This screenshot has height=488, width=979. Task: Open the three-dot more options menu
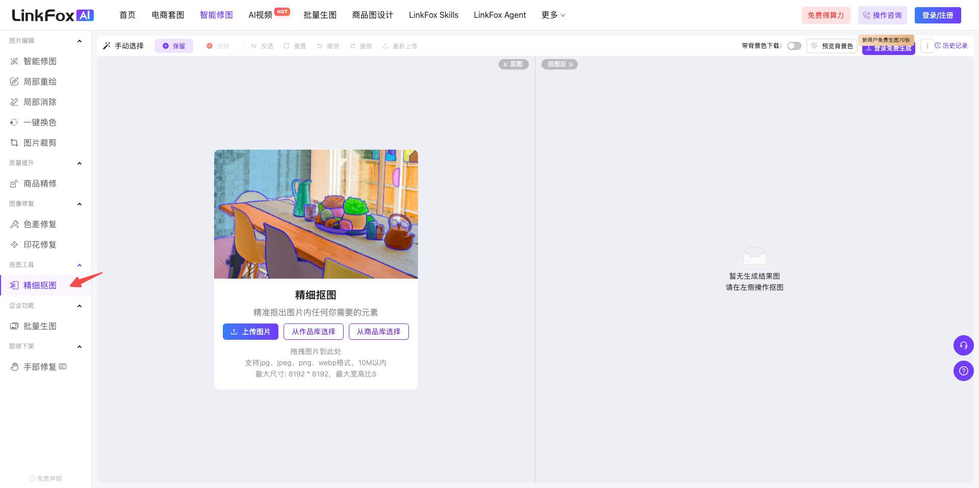click(927, 46)
